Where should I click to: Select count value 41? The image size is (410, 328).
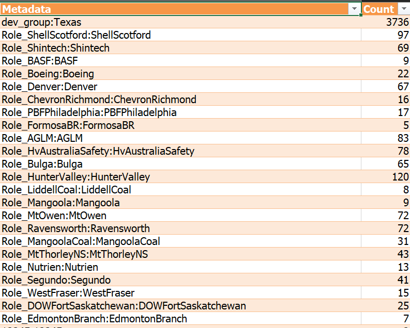386,280
